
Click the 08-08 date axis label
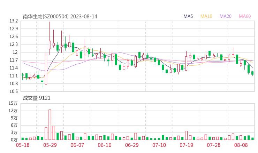pyautogui.click(x=241, y=145)
